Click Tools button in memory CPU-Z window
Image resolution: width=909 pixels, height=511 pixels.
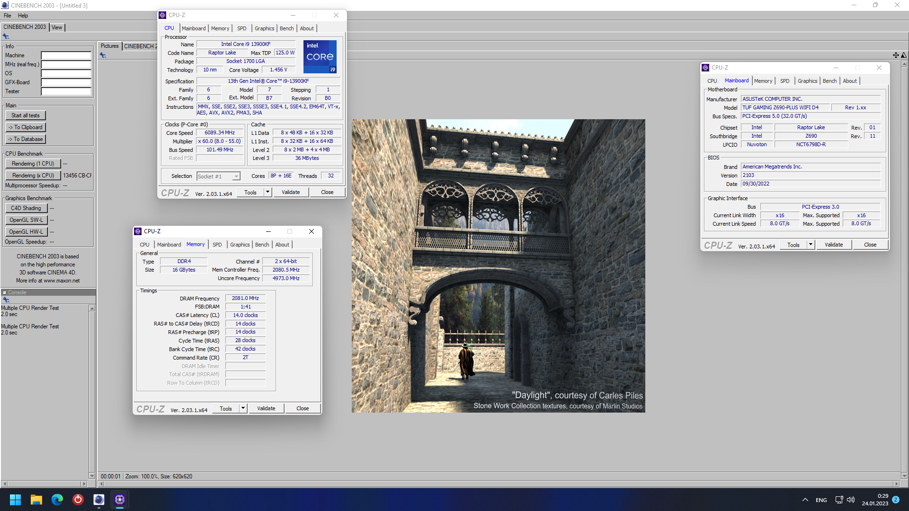(x=226, y=408)
